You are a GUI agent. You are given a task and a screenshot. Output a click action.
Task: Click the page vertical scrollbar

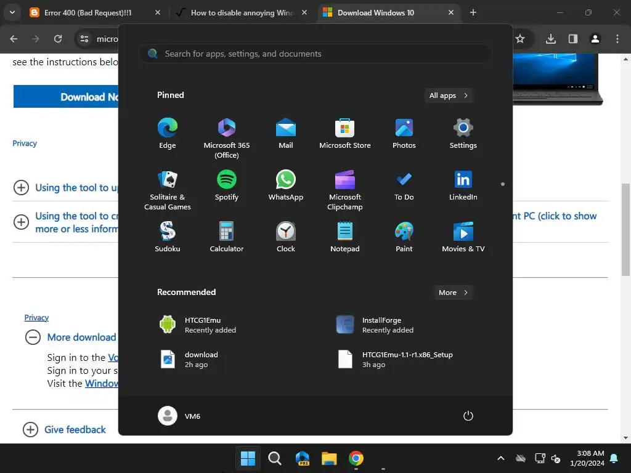point(625,229)
